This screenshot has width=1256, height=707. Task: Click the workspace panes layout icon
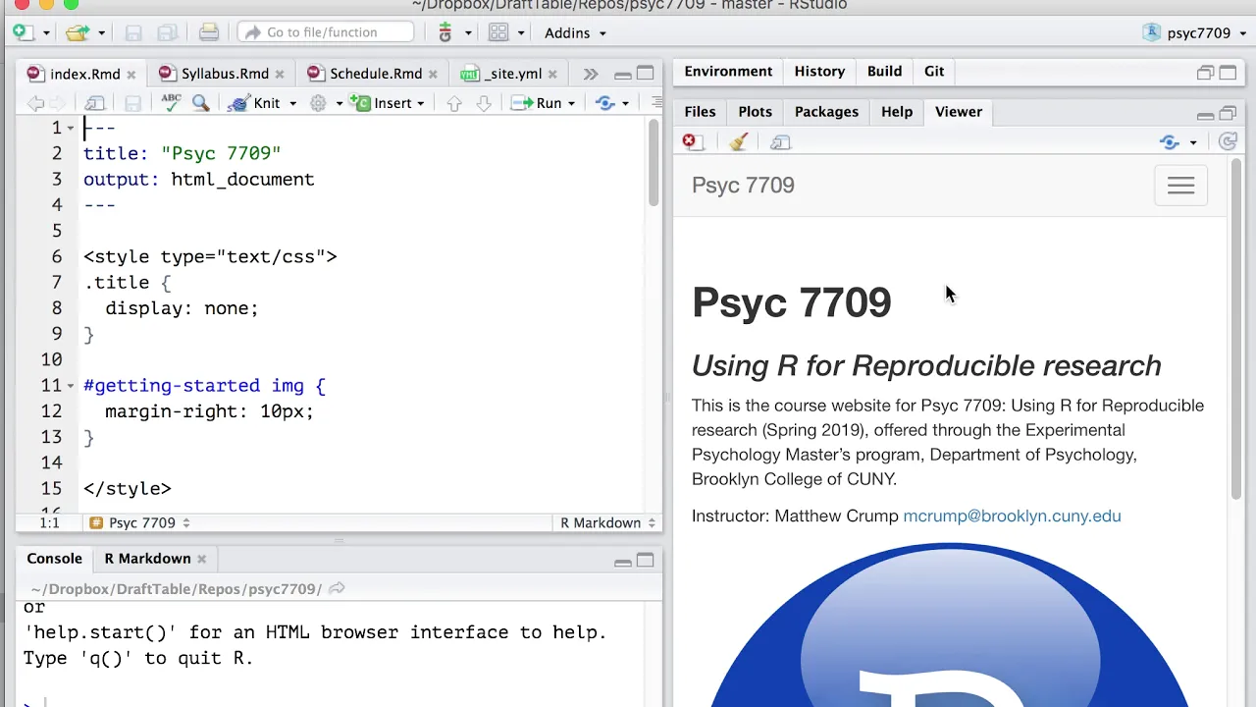click(498, 32)
